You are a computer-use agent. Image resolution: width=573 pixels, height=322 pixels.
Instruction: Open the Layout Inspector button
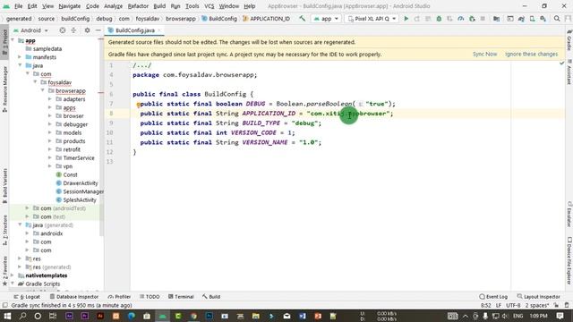pos(539,297)
